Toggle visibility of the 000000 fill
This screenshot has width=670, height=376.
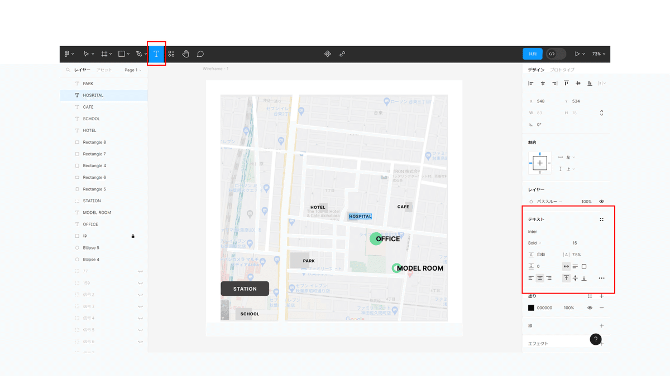tap(590, 308)
